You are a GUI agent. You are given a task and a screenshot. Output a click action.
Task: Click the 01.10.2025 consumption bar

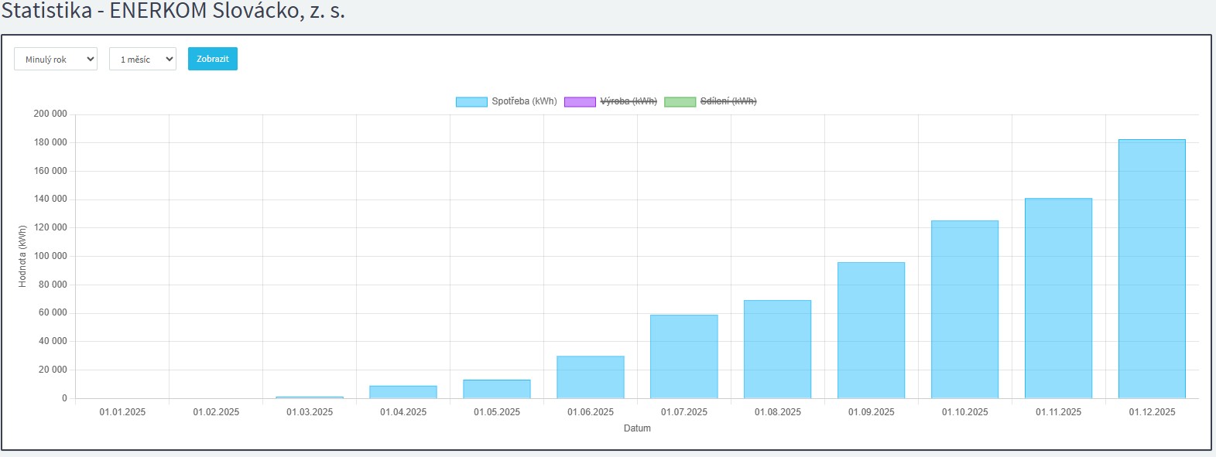(x=964, y=309)
